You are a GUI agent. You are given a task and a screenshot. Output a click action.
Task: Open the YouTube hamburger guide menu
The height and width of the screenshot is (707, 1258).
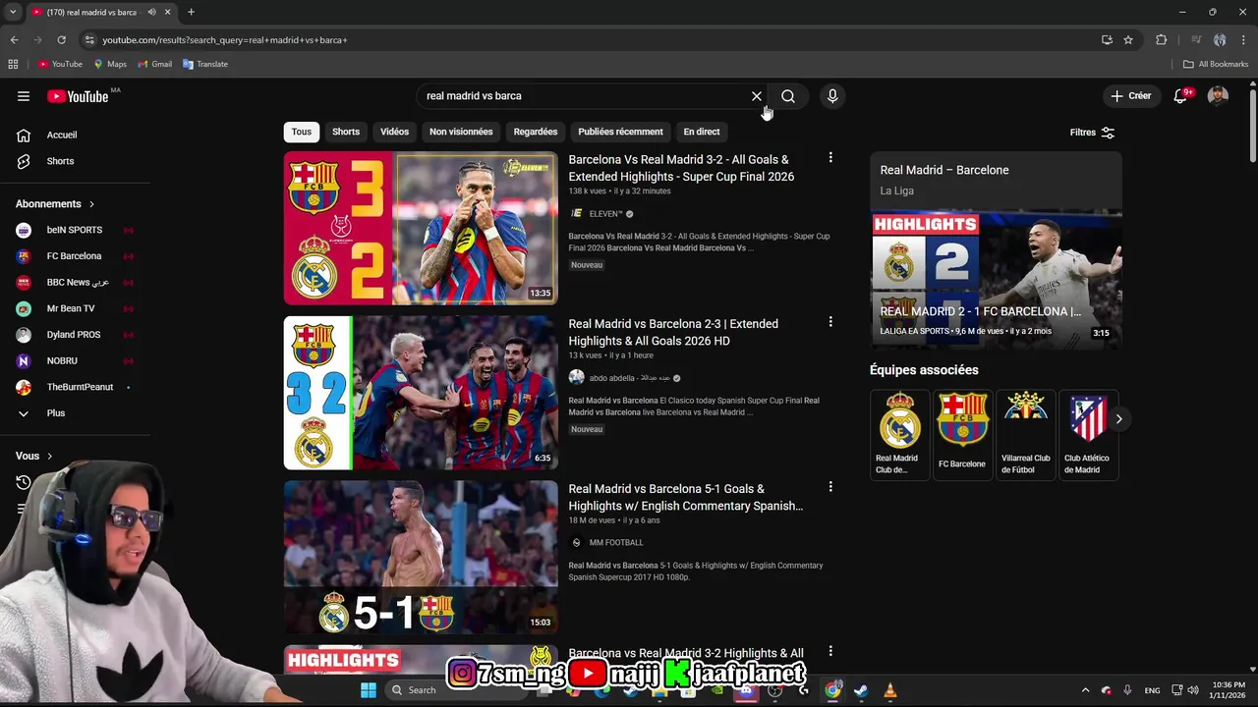(24, 96)
